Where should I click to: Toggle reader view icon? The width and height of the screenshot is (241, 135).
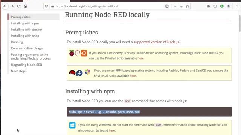167,6
